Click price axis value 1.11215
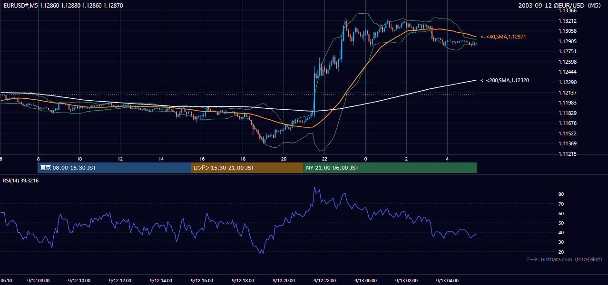The width and height of the screenshot is (608, 285). (568, 154)
